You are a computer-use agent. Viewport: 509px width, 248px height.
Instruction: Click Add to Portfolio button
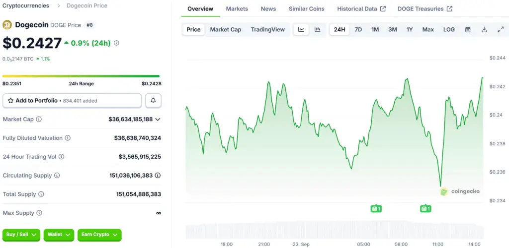pyautogui.click(x=72, y=101)
